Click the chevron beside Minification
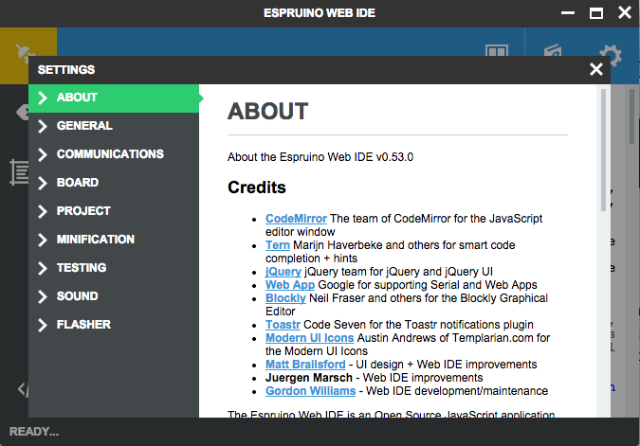640x446 pixels. tap(43, 240)
